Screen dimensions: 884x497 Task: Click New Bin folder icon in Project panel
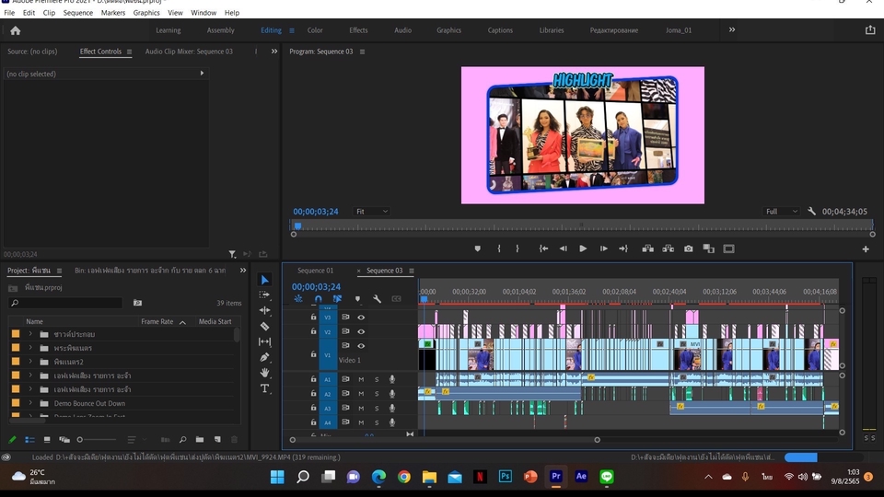pos(200,440)
